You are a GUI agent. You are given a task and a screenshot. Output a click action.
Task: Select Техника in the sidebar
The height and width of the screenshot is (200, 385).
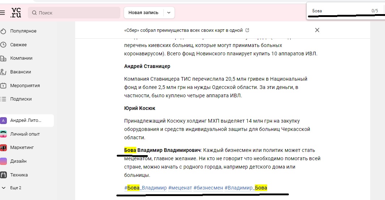(19, 175)
